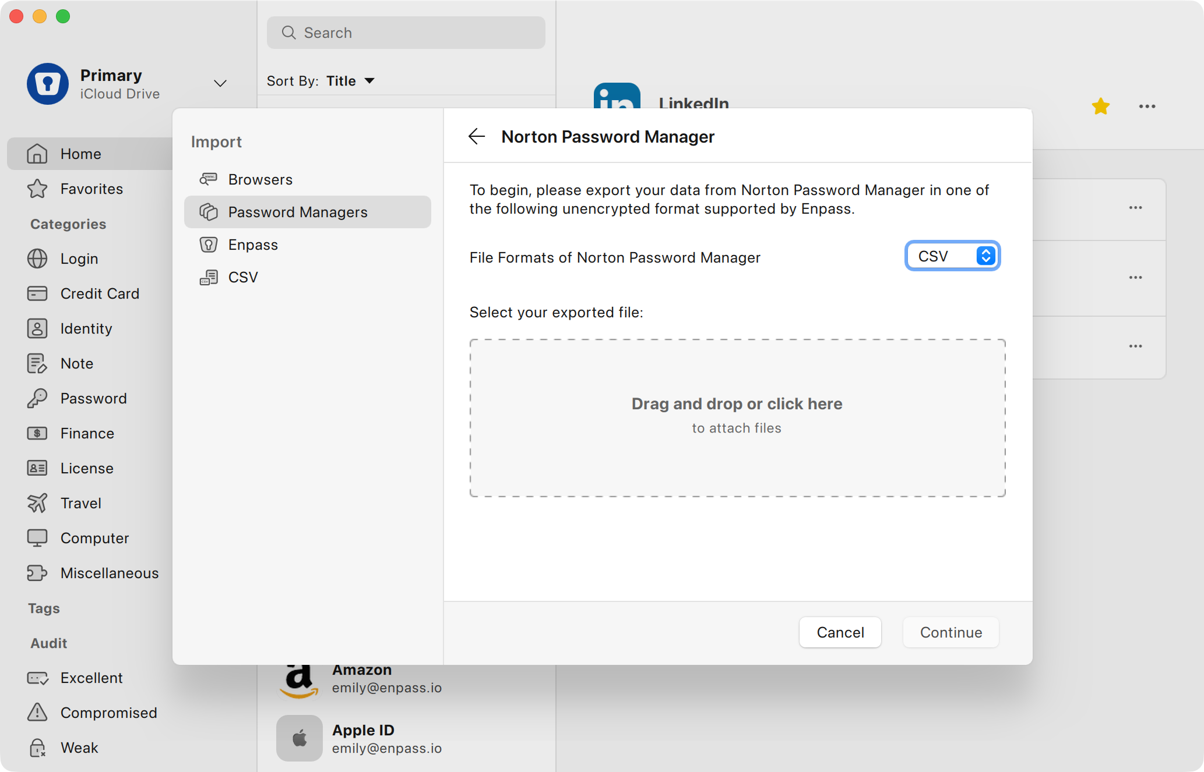Select the Enpass import option

[308, 245]
